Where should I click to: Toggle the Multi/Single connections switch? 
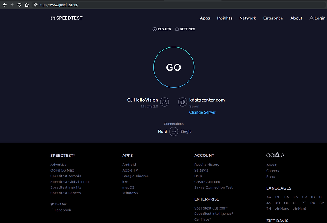[x=174, y=132]
